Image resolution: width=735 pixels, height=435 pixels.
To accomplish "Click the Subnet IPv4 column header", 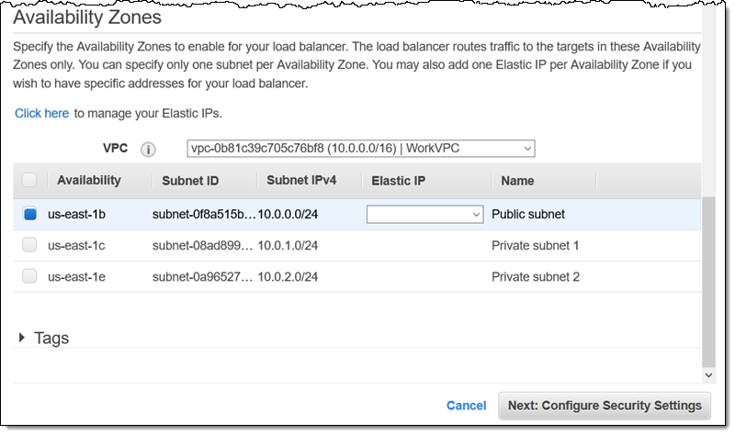I will pos(301,180).
